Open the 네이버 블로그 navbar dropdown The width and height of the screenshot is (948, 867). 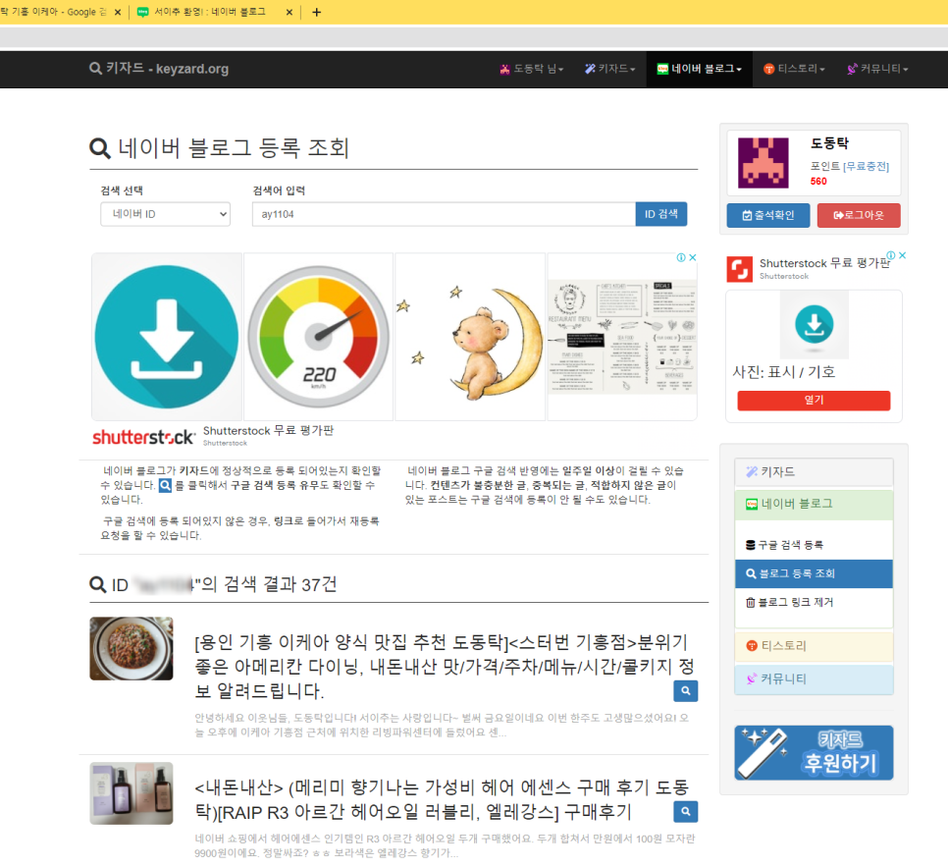(x=699, y=69)
